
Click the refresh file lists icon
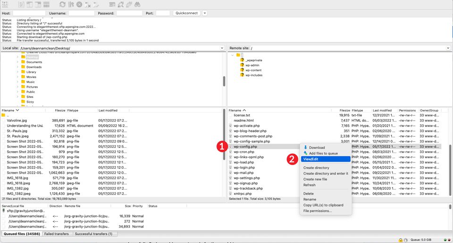(62, 4)
